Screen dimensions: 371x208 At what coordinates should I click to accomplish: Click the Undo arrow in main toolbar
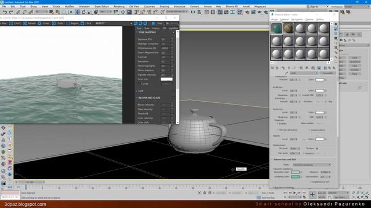[x=5, y=12]
